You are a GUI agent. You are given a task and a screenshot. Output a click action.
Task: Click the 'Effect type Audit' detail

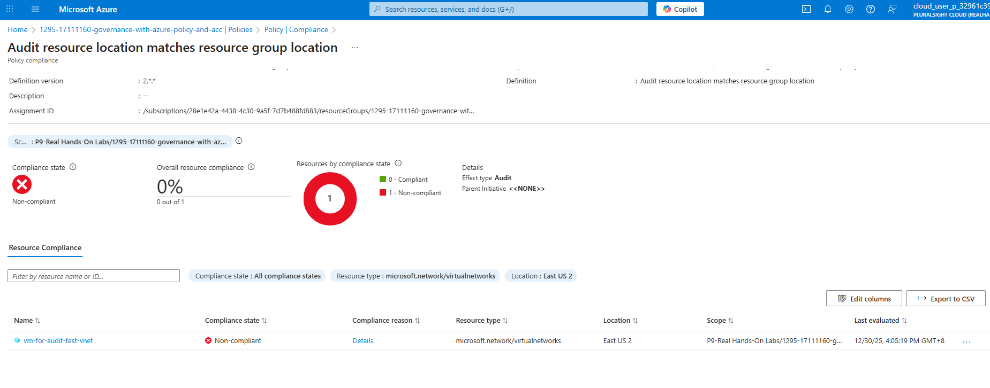(x=487, y=178)
